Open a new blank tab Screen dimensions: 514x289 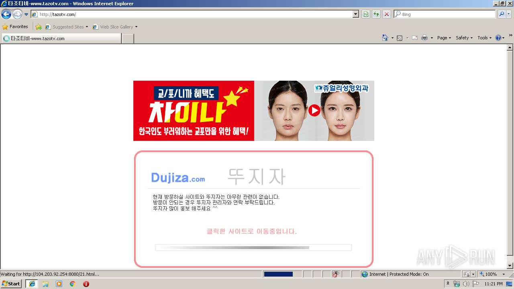[x=128, y=39]
